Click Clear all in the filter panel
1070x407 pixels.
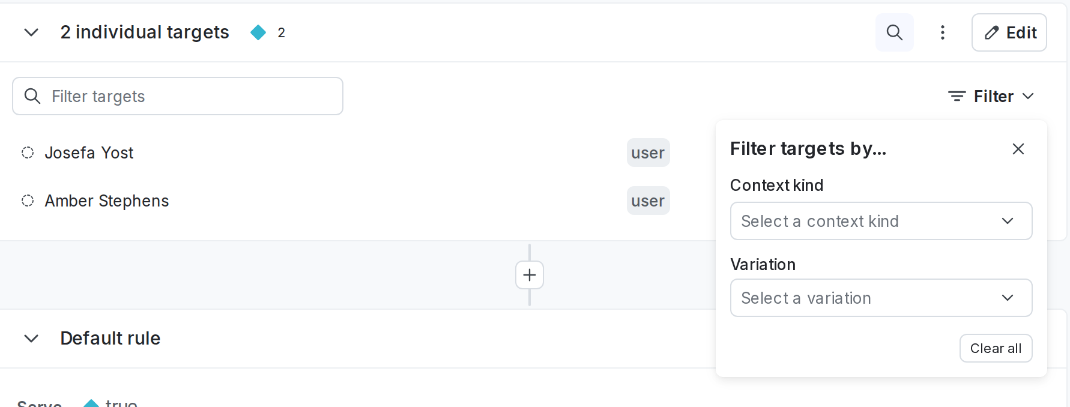996,348
